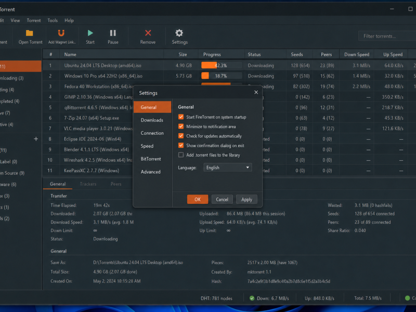Open the Torrent menu

34,20
